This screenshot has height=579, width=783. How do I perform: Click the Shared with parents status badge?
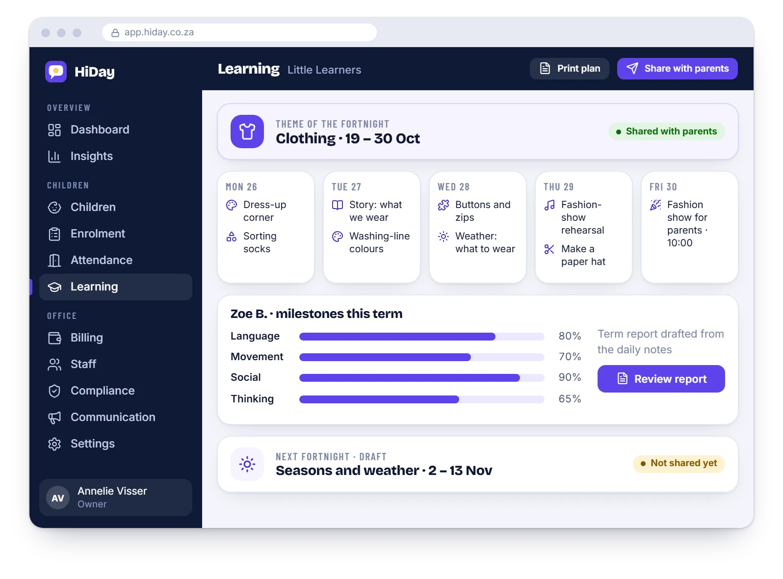[x=667, y=132]
